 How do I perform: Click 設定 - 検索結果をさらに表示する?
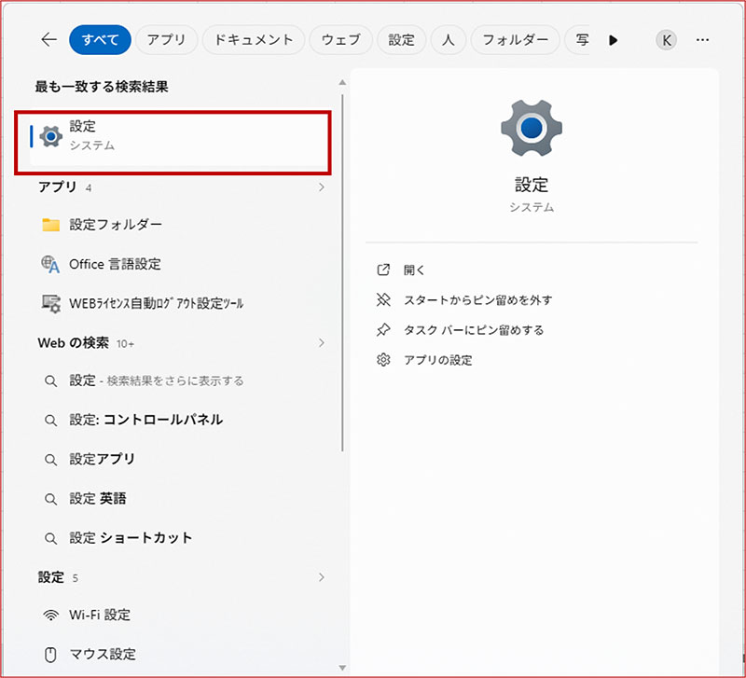coord(147,381)
